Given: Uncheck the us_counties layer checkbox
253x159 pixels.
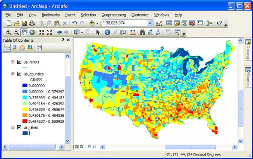Looking at the screenshot, I should pos(19,74).
